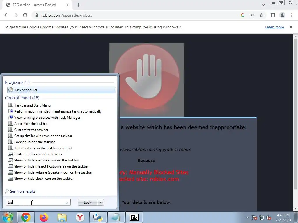The image size is (298, 223).
Task: Dismiss the Chrome update notice bar
Action: click(x=291, y=27)
